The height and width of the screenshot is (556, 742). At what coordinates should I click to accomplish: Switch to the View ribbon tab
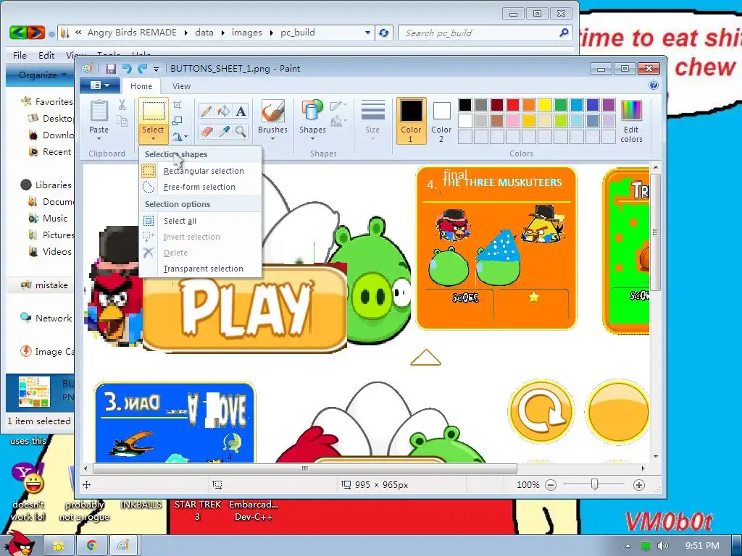click(181, 86)
